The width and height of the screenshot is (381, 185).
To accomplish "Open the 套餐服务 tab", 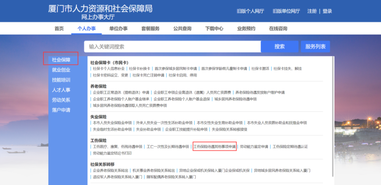I will [150, 29].
